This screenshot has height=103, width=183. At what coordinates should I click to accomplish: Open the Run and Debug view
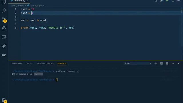coord(4,28)
